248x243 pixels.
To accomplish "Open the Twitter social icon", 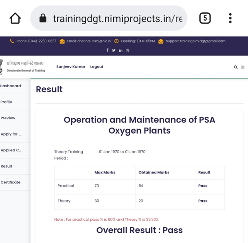I will [114, 50].
